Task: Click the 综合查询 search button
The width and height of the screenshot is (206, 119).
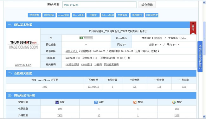Action: (147, 5)
